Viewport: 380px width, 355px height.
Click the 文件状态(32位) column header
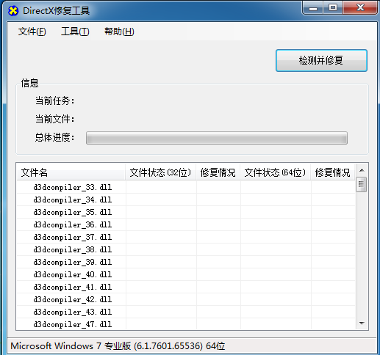coord(160,172)
